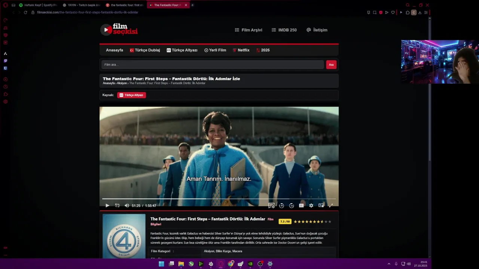Open IMDB 250 list link

tap(284, 30)
